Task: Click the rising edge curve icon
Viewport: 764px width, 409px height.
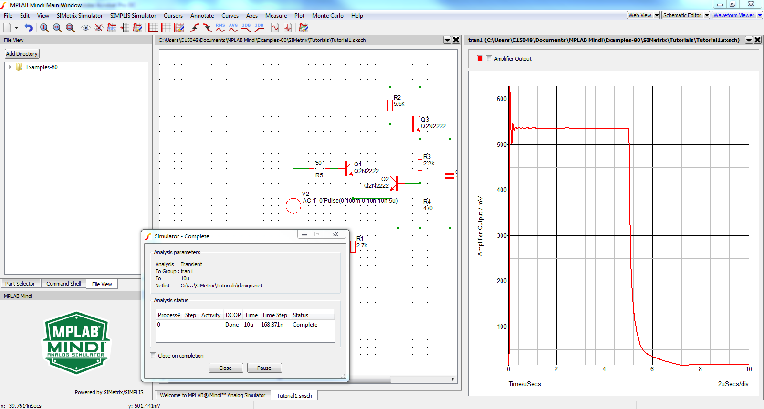Action: click(195, 28)
